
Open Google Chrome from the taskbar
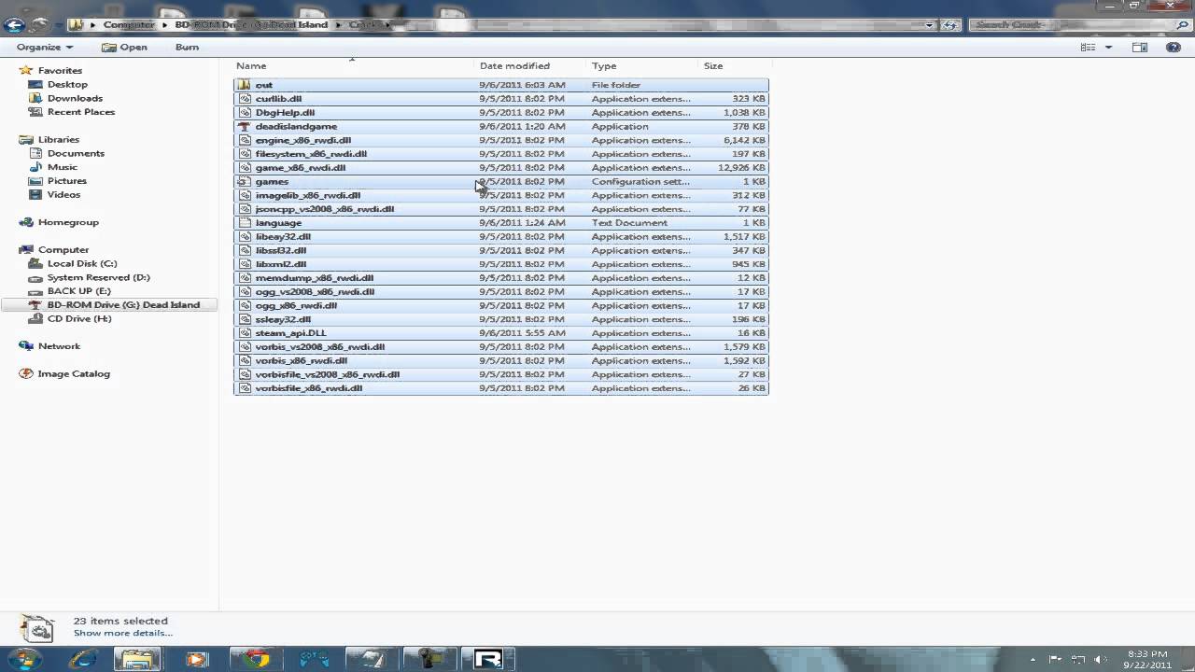[x=254, y=659]
